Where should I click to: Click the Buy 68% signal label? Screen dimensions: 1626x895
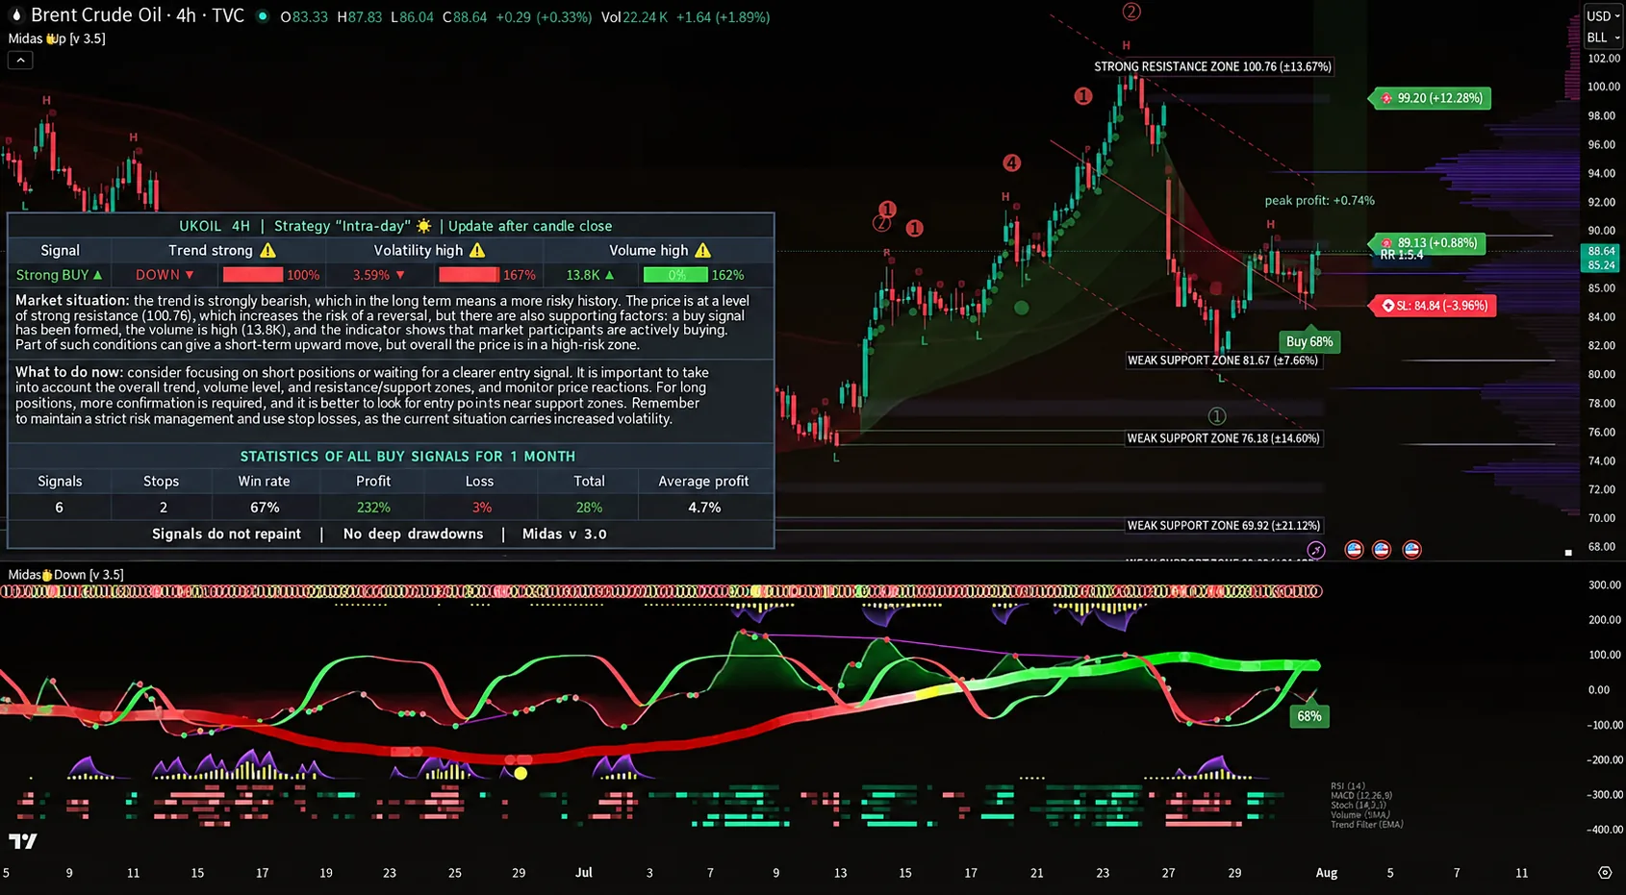1309,341
